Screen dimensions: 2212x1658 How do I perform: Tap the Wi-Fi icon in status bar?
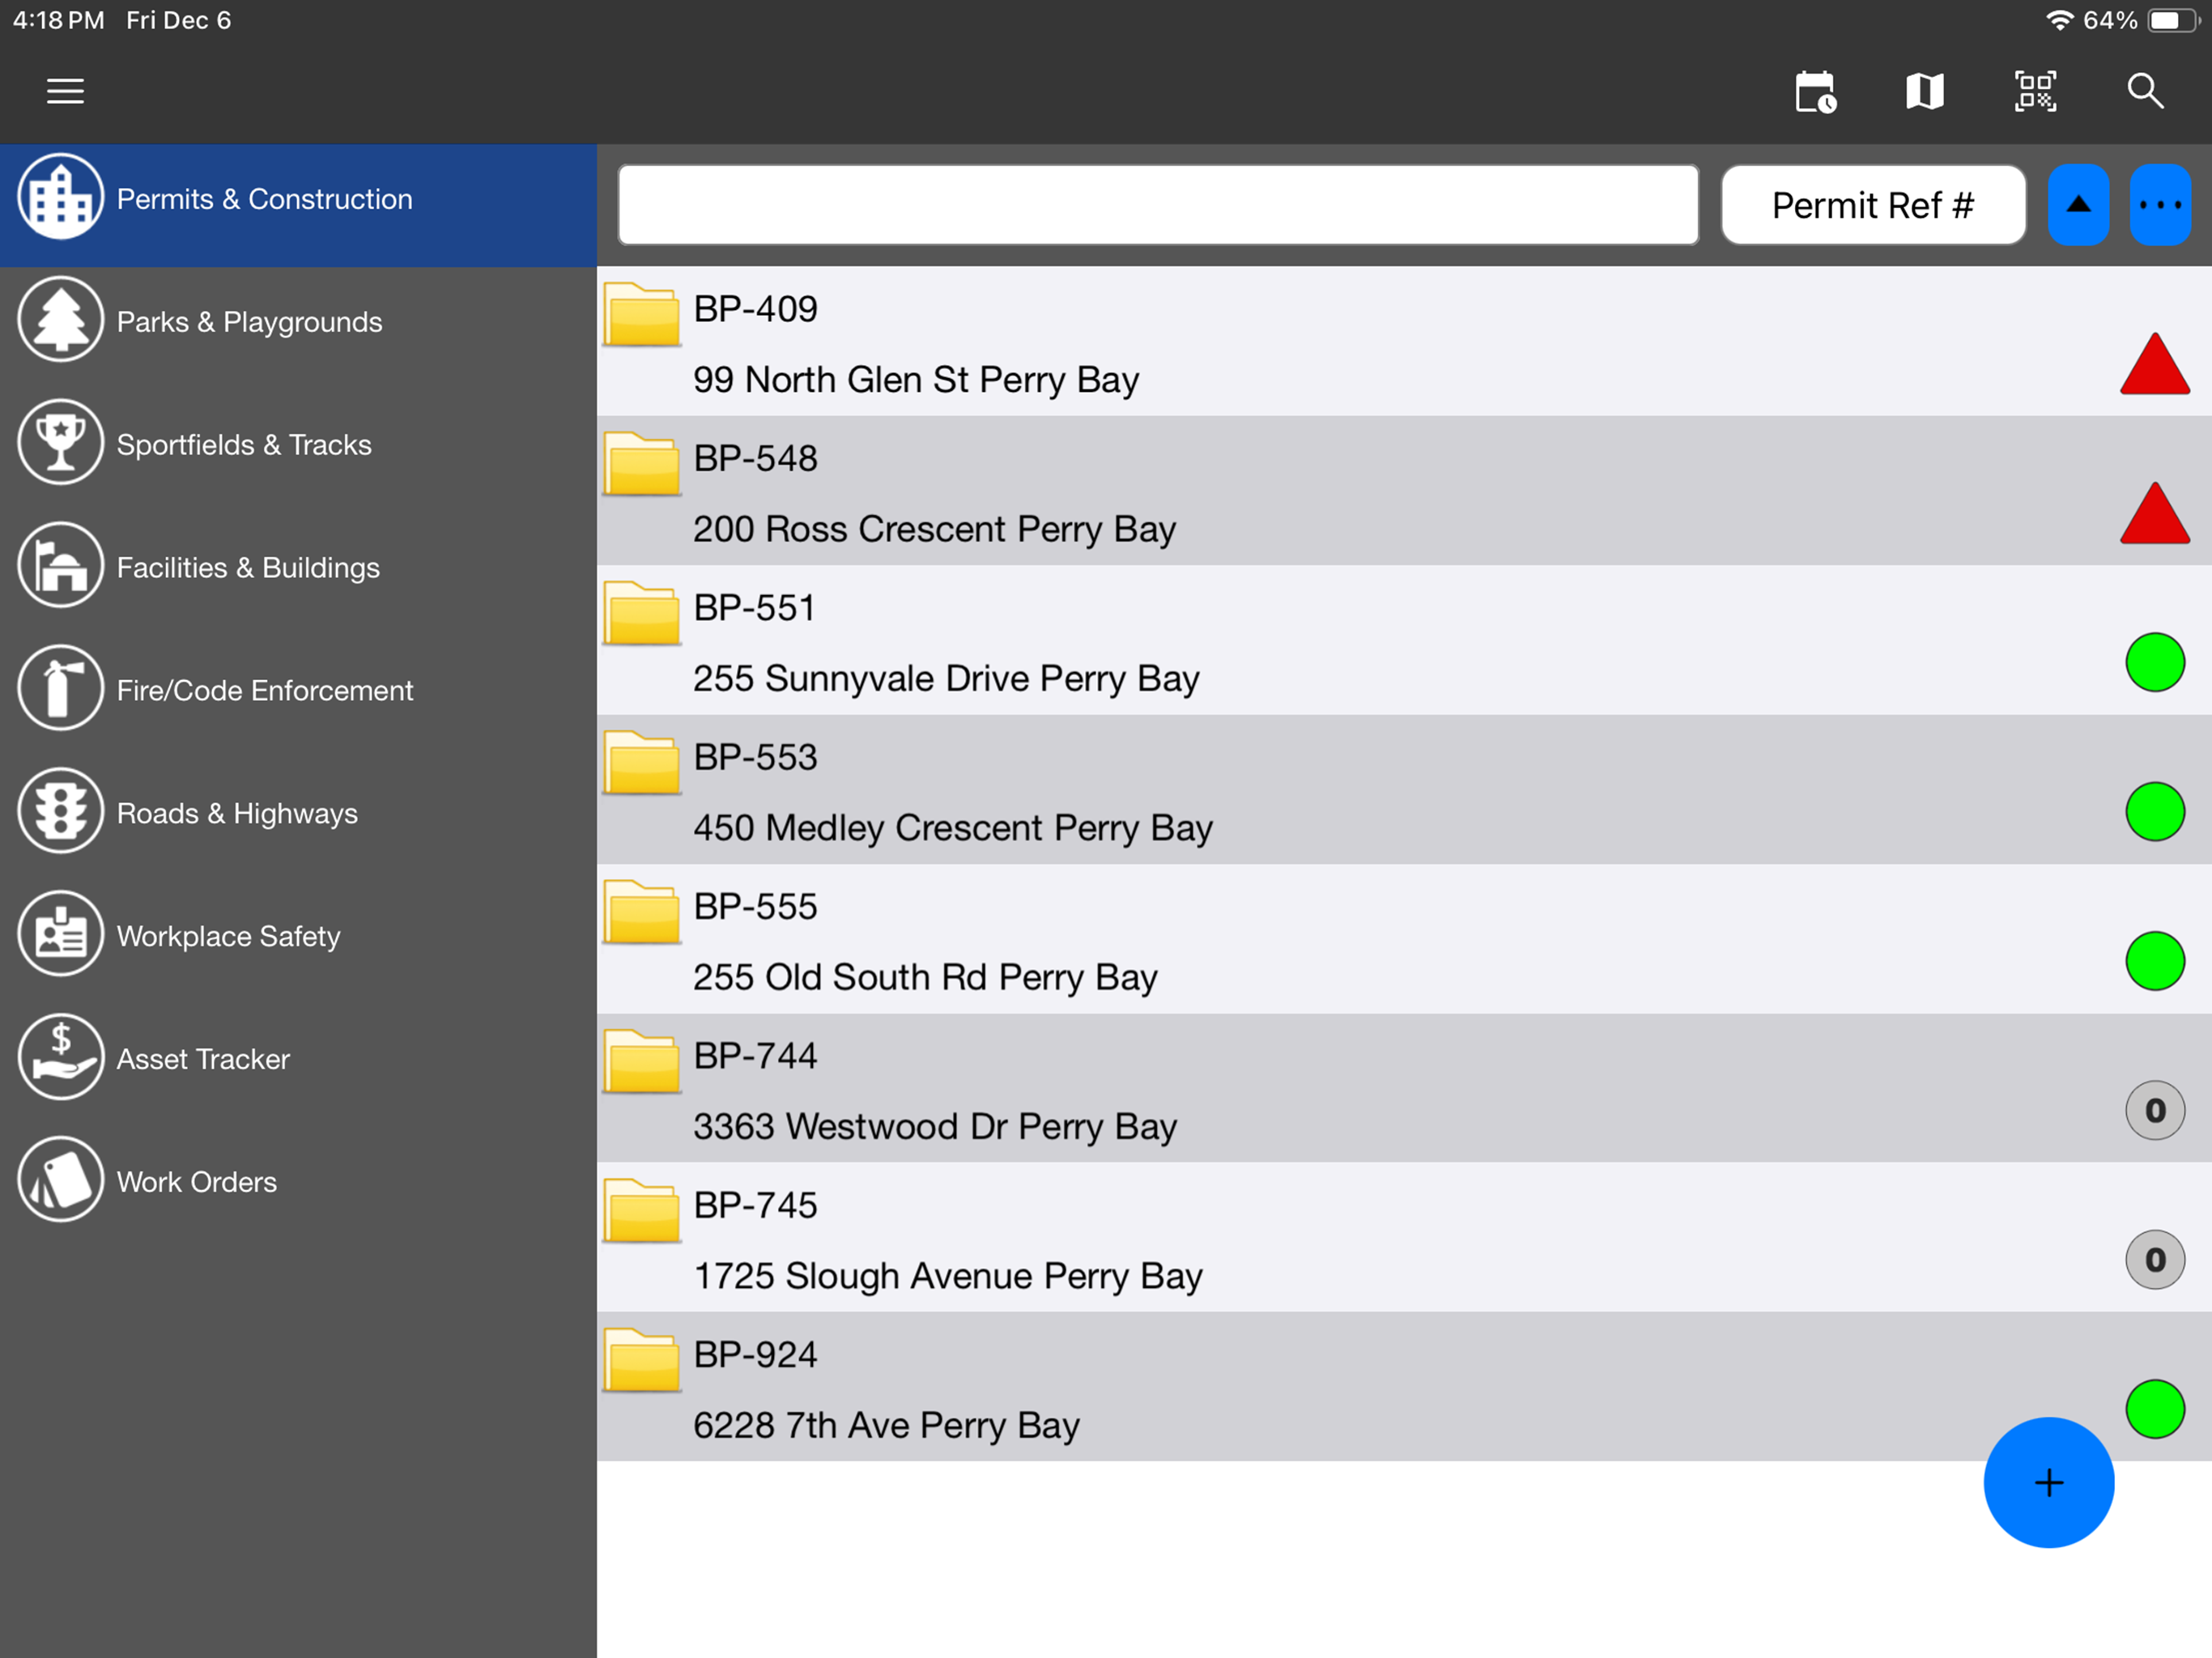tap(2059, 20)
